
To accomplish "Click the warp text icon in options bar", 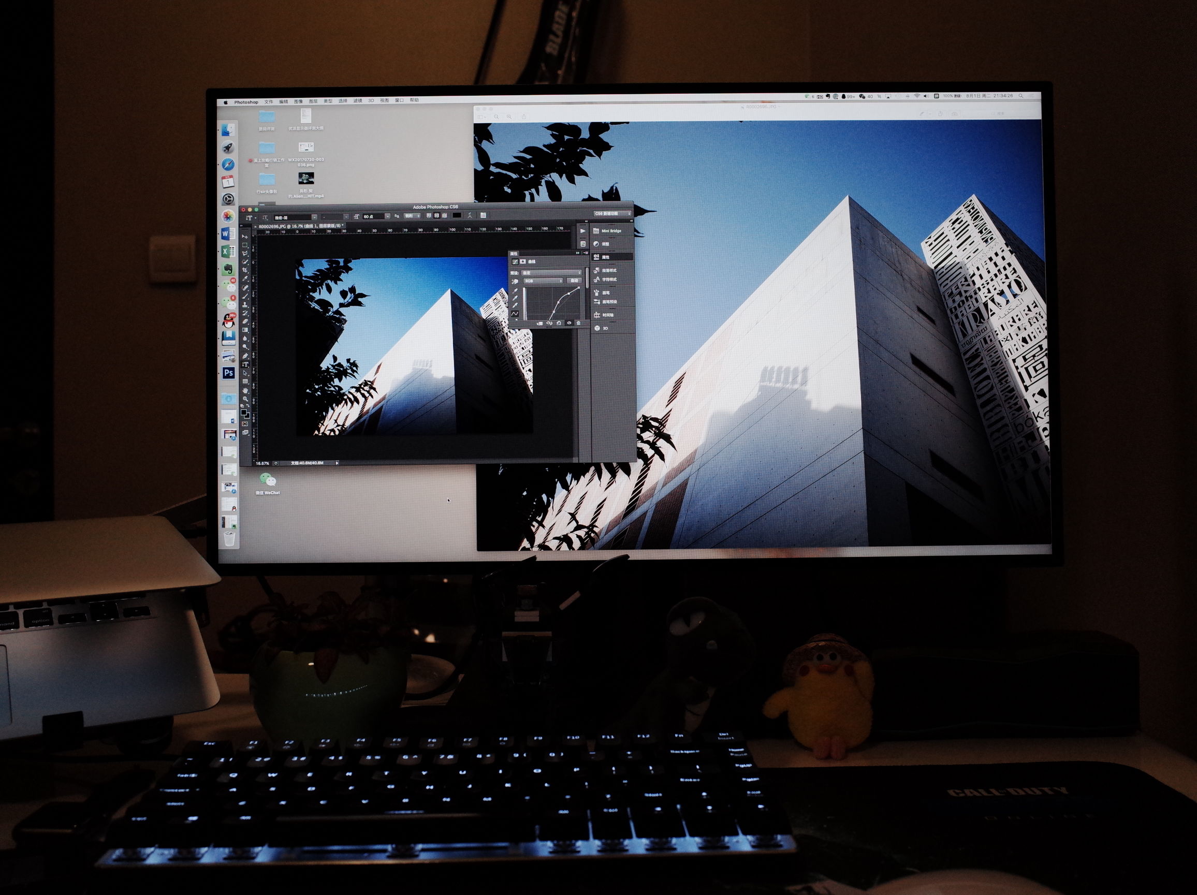I will click(470, 215).
